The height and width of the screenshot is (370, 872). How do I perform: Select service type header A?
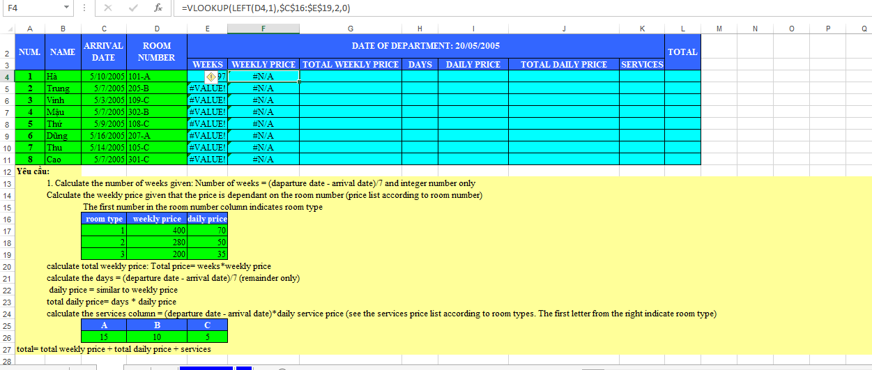(104, 325)
